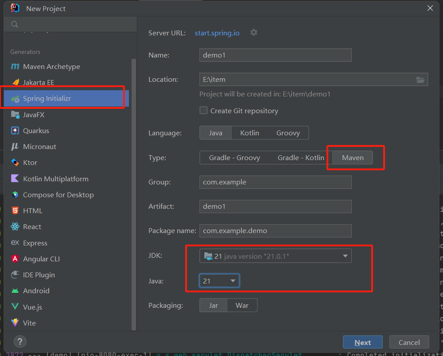Click the Artifact input field
Screen dimensions: 443x356
coord(276,206)
